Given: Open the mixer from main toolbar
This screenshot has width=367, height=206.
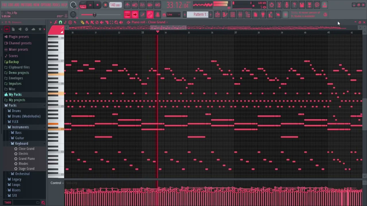Looking at the screenshot, I should 240,15.
